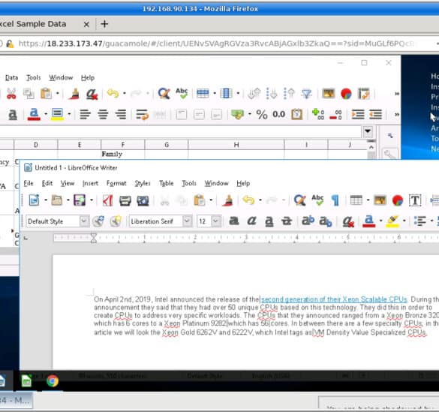Image resolution: width=439 pixels, height=412 pixels.
Task: Expand Calc formula bar dropdown arrow
Action: (368, 131)
